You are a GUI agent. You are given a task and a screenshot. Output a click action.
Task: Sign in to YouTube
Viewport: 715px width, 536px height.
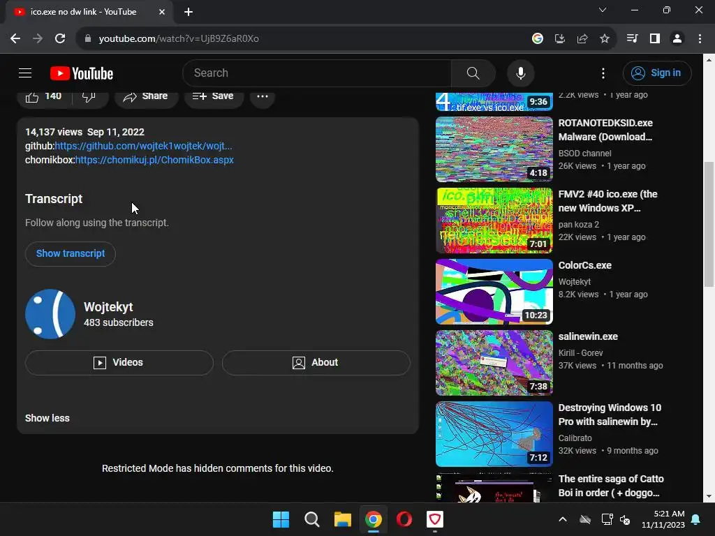click(x=656, y=73)
